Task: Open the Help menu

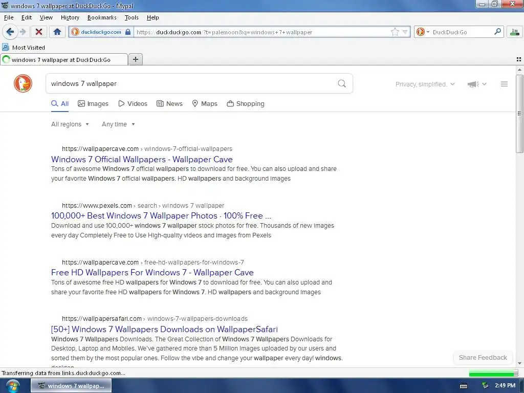Action: 152,17
